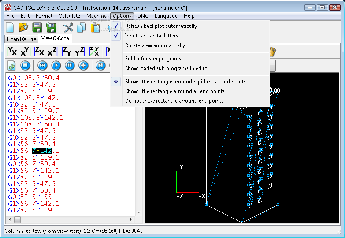Open the Format menu
Image resolution: width=345 pixels, height=238 pixels.
click(x=44, y=16)
